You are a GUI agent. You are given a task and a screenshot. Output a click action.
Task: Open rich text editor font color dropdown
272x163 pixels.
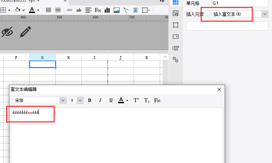(x=127, y=100)
